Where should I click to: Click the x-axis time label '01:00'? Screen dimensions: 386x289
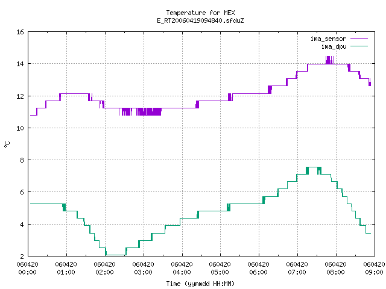(66, 272)
